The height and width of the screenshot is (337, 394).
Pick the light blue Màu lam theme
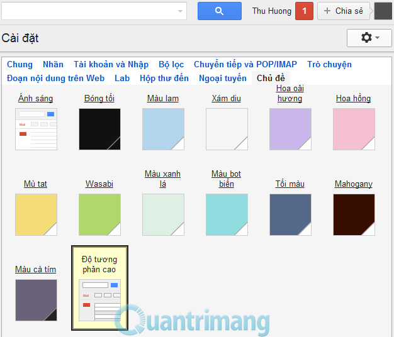[x=163, y=129]
